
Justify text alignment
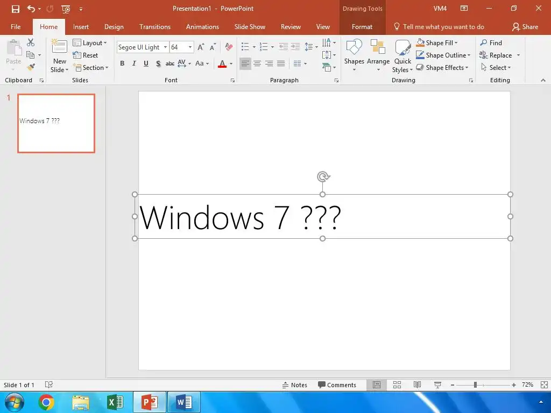click(281, 63)
